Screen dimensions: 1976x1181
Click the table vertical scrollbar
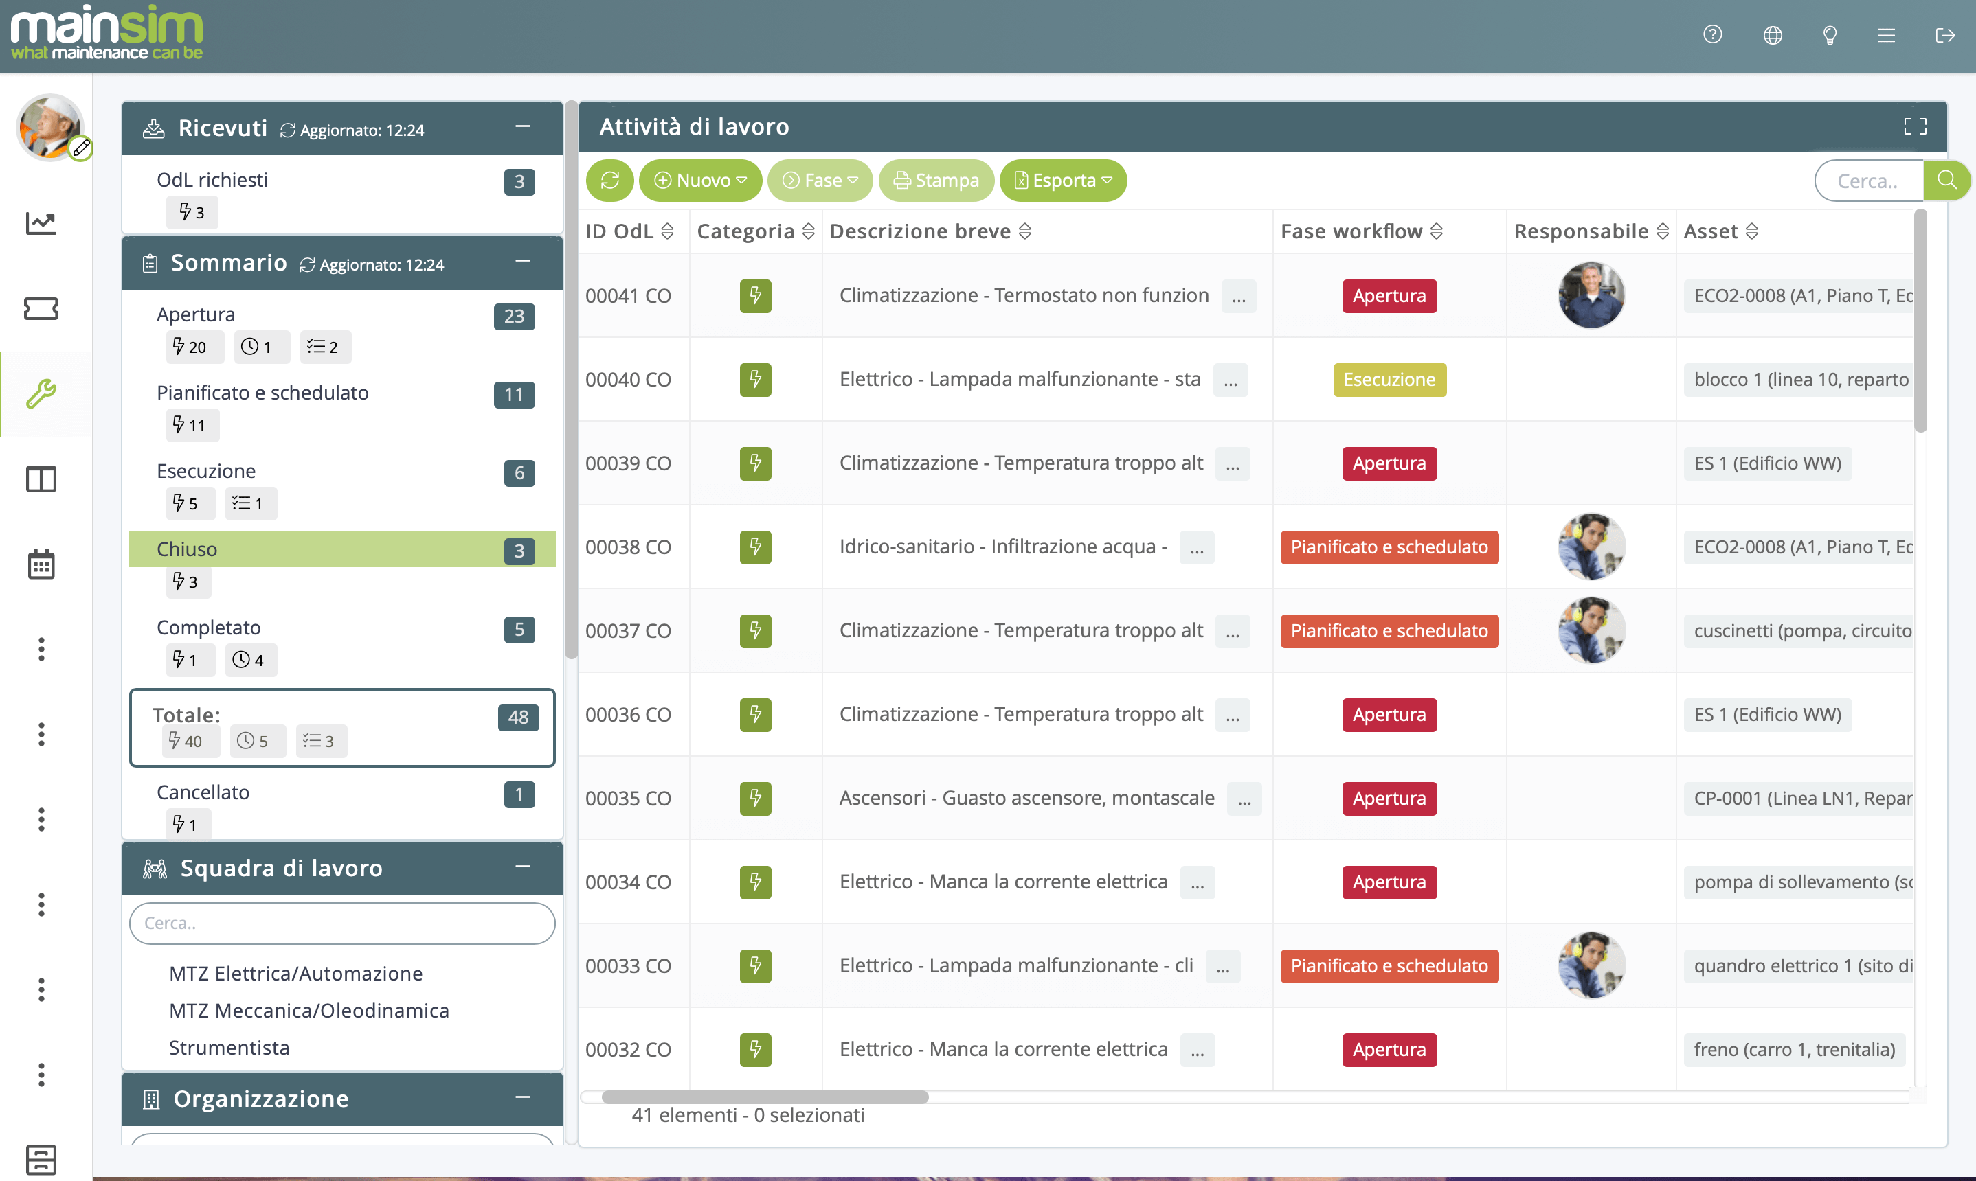point(1920,322)
